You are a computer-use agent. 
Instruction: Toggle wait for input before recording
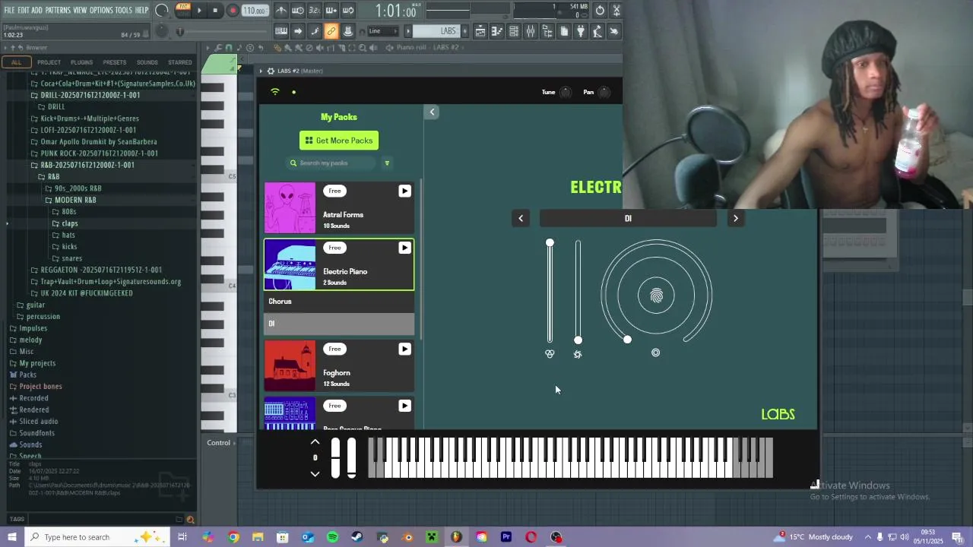click(298, 11)
